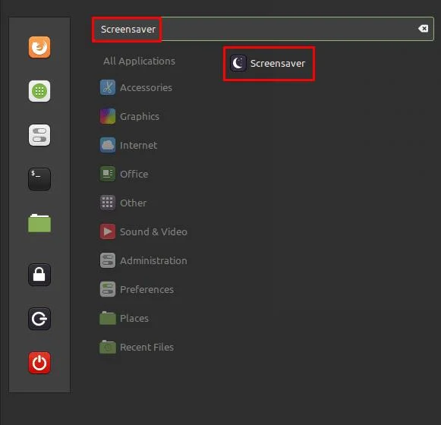Choose the Preferences category label
Image resolution: width=441 pixels, height=425 pixels.
tap(146, 289)
